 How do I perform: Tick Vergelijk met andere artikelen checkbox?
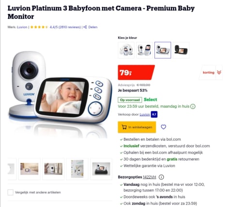click(x=11, y=192)
